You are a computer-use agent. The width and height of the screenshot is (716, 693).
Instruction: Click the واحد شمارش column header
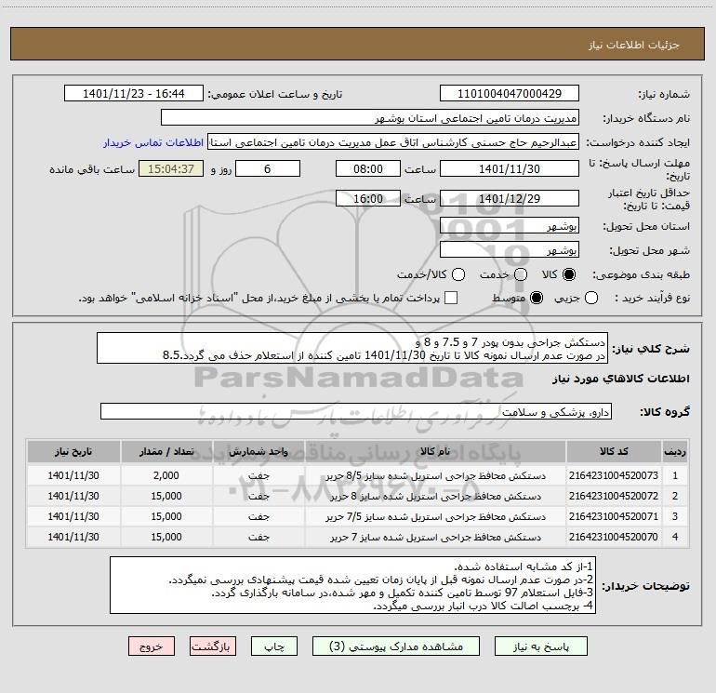click(x=259, y=451)
